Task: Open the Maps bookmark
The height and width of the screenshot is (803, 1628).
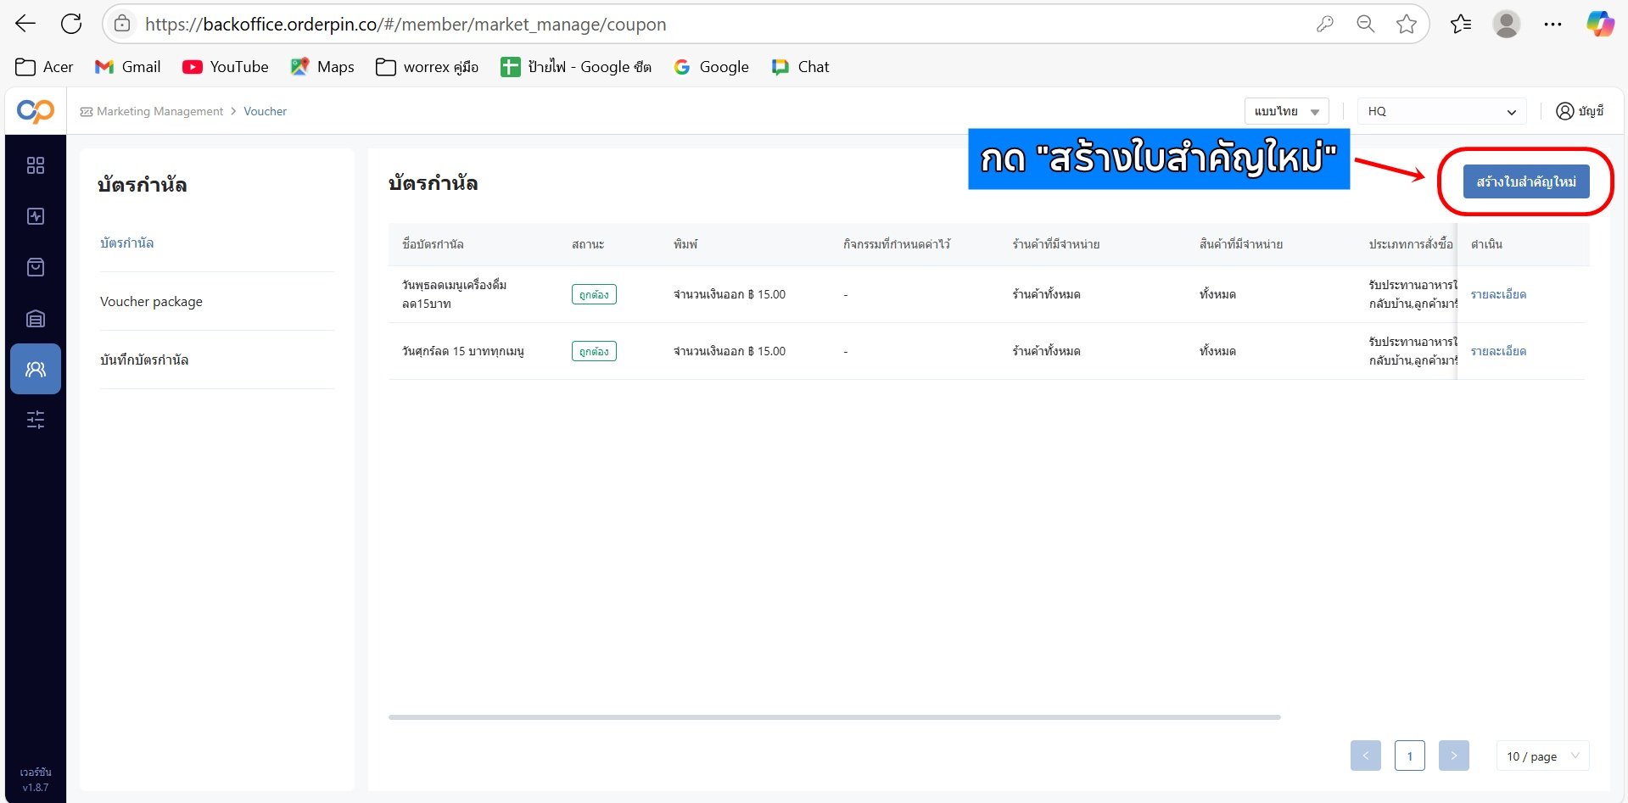Action: tap(322, 67)
